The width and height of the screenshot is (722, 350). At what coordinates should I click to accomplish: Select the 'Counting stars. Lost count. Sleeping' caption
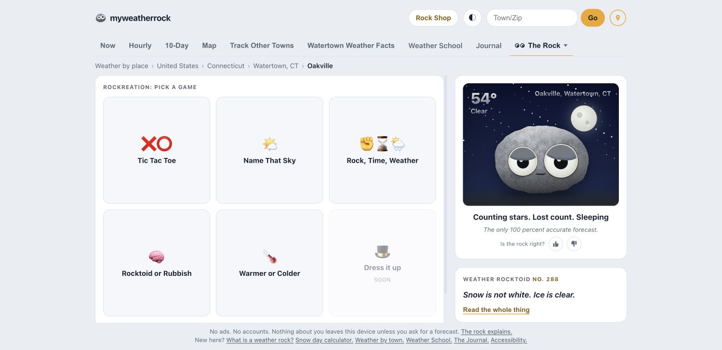tap(541, 217)
